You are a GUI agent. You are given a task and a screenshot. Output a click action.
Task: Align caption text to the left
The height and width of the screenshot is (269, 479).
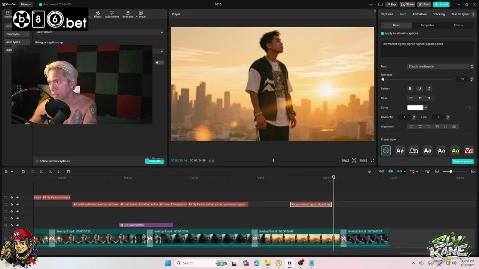[x=411, y=127]
